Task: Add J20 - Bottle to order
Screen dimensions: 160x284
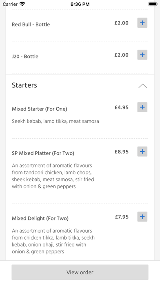Action: point(142,55)
